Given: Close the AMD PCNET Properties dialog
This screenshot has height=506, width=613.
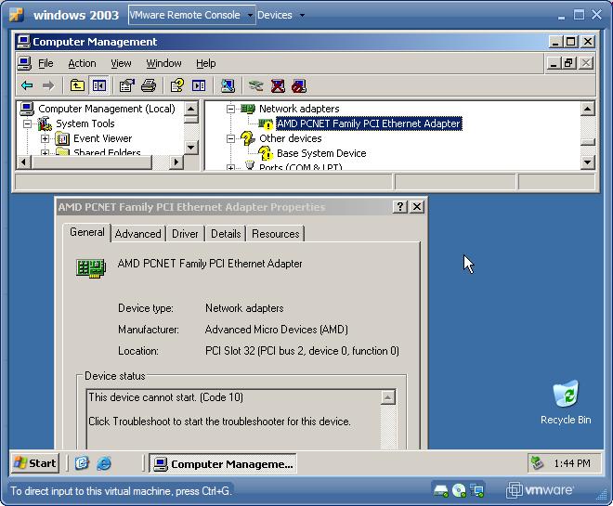Looking at the screenshot, I should tap(417, 207).
